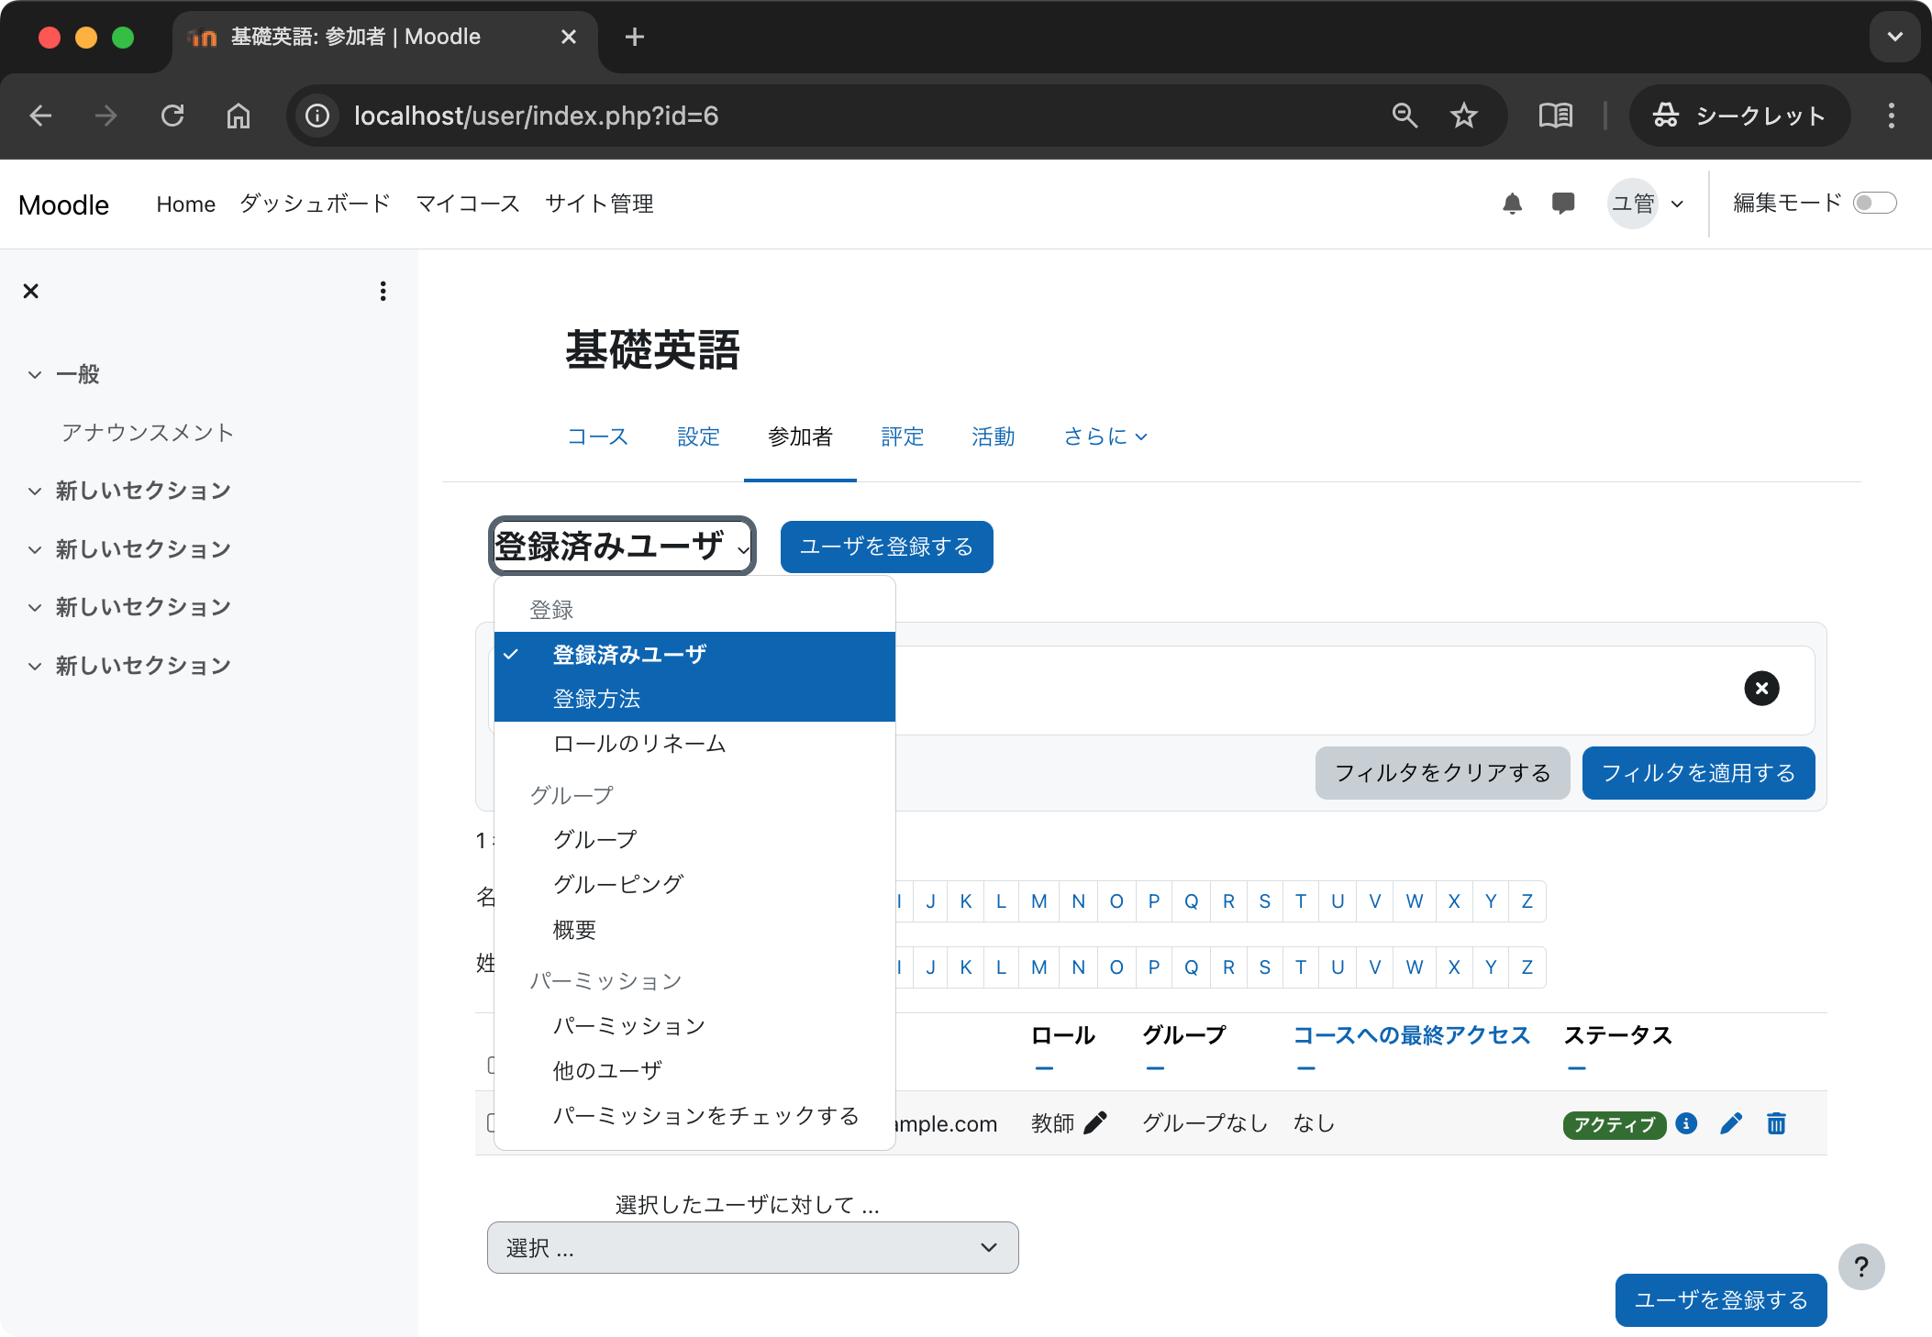Open the messaging drawer chat icon

point(1563,203)
